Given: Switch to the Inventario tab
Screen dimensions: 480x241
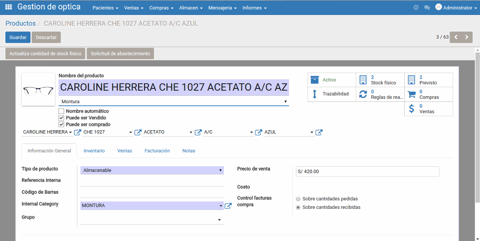Looking at the screenshot, I should tap(94, 151).
